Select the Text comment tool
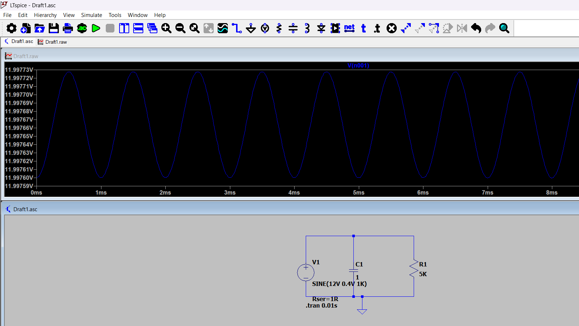 click(x=363, y=28)
